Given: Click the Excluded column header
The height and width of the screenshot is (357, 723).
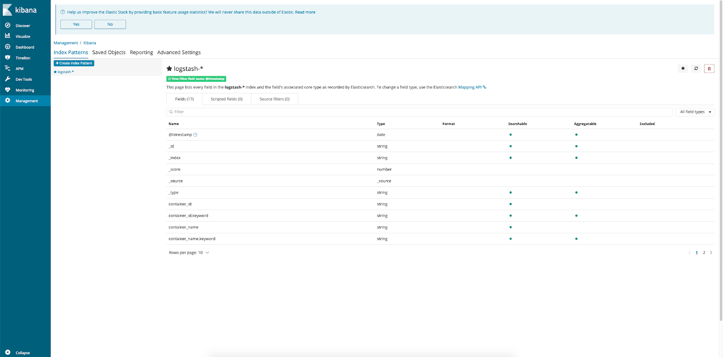Looking at the screenshot, I should (647, 124).
